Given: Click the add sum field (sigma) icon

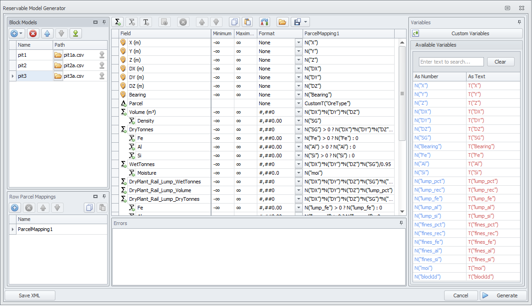Looking at the screenshot, I should (118, 22).
